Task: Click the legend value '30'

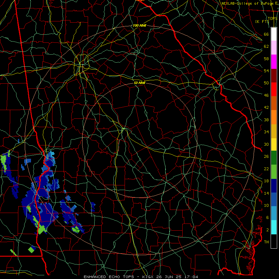Action: point(266,144)
